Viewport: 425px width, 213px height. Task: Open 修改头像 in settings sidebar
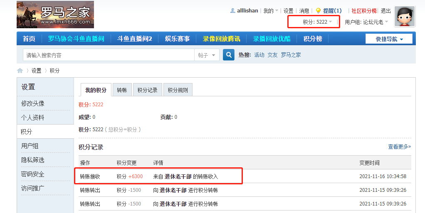pos(33,103)
